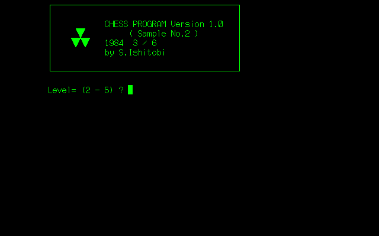Click the word 'PROGRAM' in title

[150, 24]
